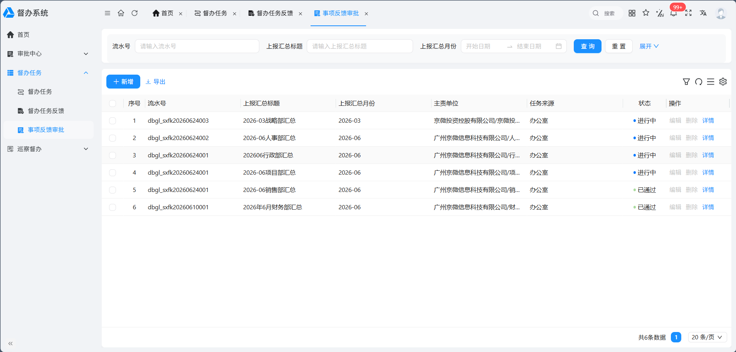Open the 20 条/页 page size dropdown
This screenshot has height=352, width=736.
tap(707, 337)
